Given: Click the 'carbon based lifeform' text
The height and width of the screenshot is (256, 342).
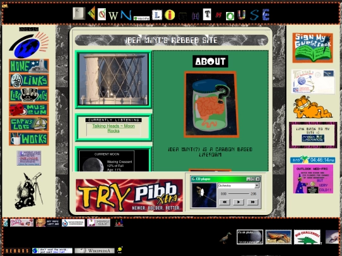Looking at the screenshot, I should pos(210,152).
